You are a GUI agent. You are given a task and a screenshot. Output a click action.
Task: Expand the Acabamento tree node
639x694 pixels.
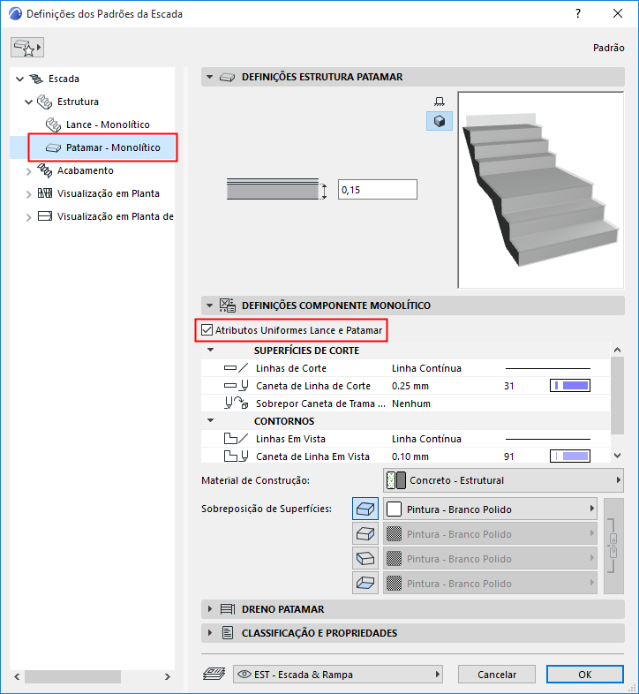[29, 171]
